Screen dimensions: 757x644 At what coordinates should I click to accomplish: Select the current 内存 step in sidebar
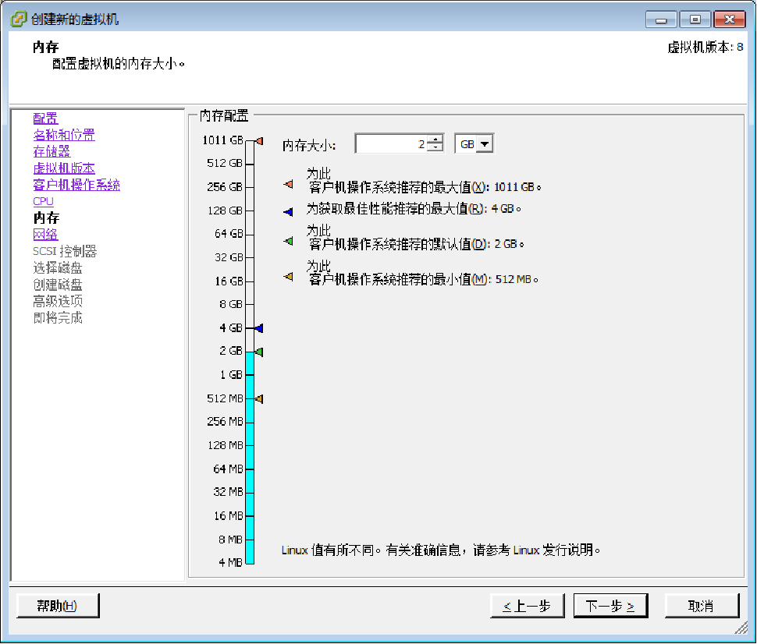click(46, 218)
